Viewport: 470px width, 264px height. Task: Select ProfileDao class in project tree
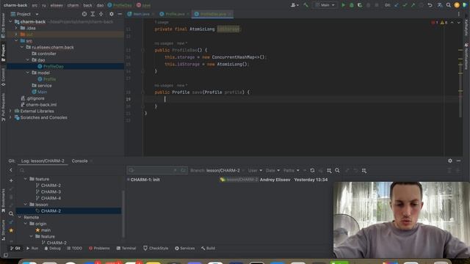click(53, 67)
